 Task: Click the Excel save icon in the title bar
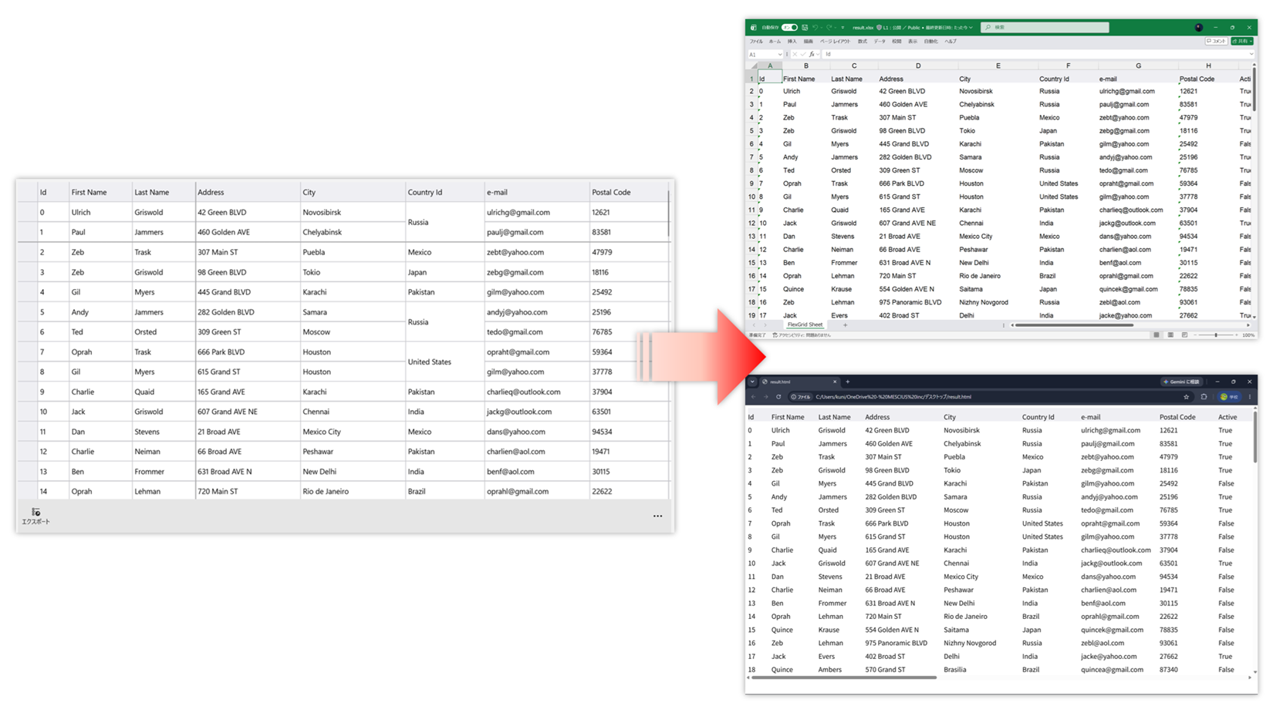(805, 27)
